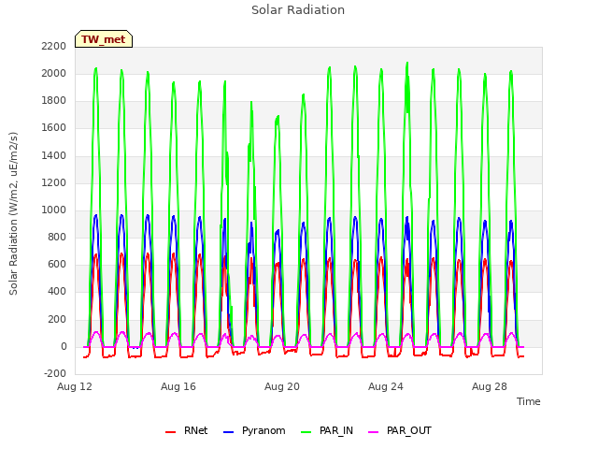Click the 400 y-axis tick label

(x=57, y=292)
